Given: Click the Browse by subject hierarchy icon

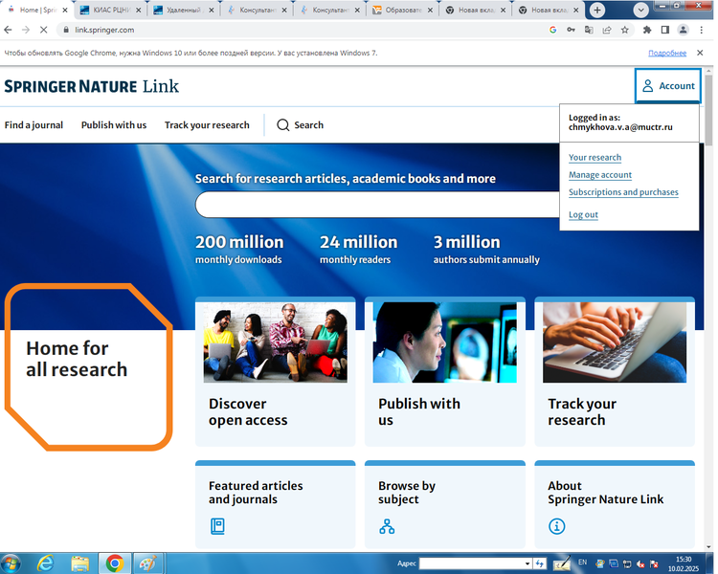Looking at the screenshot, I should pyautogui.click(x=387, y=526).
